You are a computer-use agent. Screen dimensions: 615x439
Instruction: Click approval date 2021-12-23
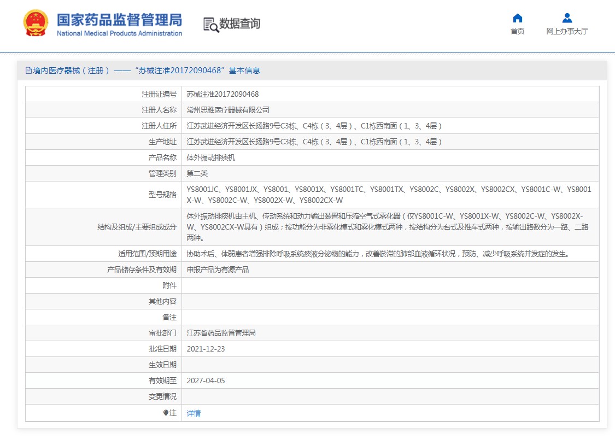tap(206, 349)
